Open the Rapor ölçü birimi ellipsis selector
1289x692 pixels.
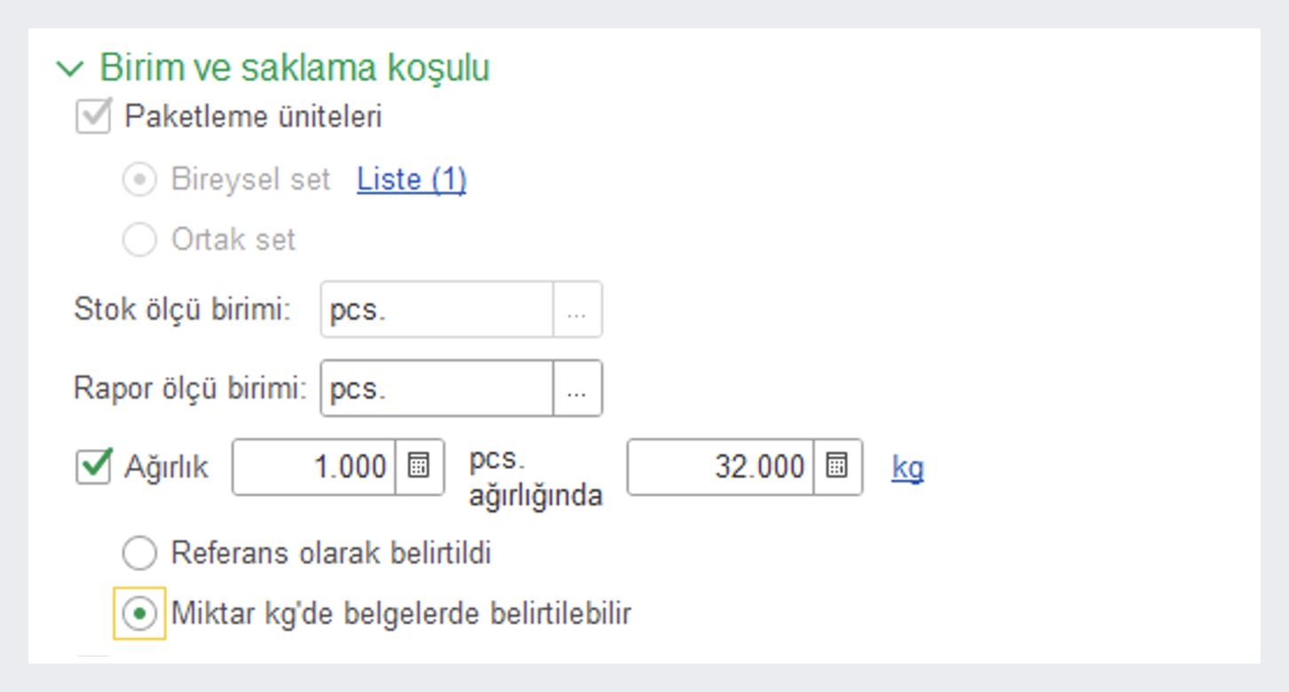(578, 388)
